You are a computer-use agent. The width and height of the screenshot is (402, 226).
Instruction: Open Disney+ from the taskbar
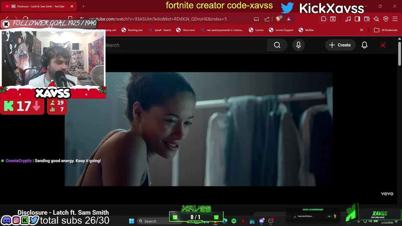point(252,221)
